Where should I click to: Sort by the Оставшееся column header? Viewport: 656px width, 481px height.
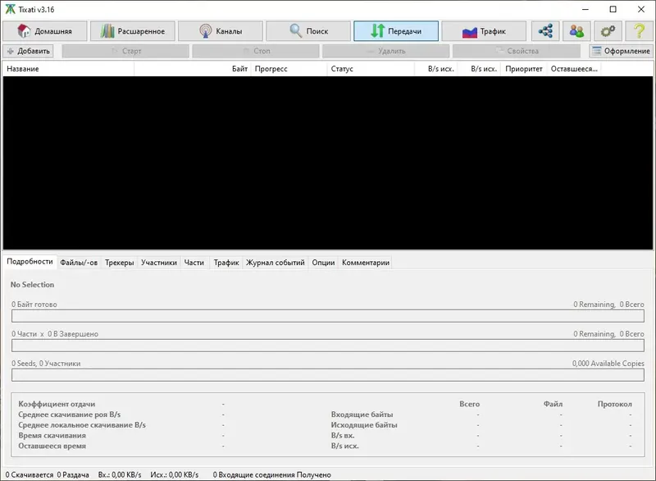point(573,69)
